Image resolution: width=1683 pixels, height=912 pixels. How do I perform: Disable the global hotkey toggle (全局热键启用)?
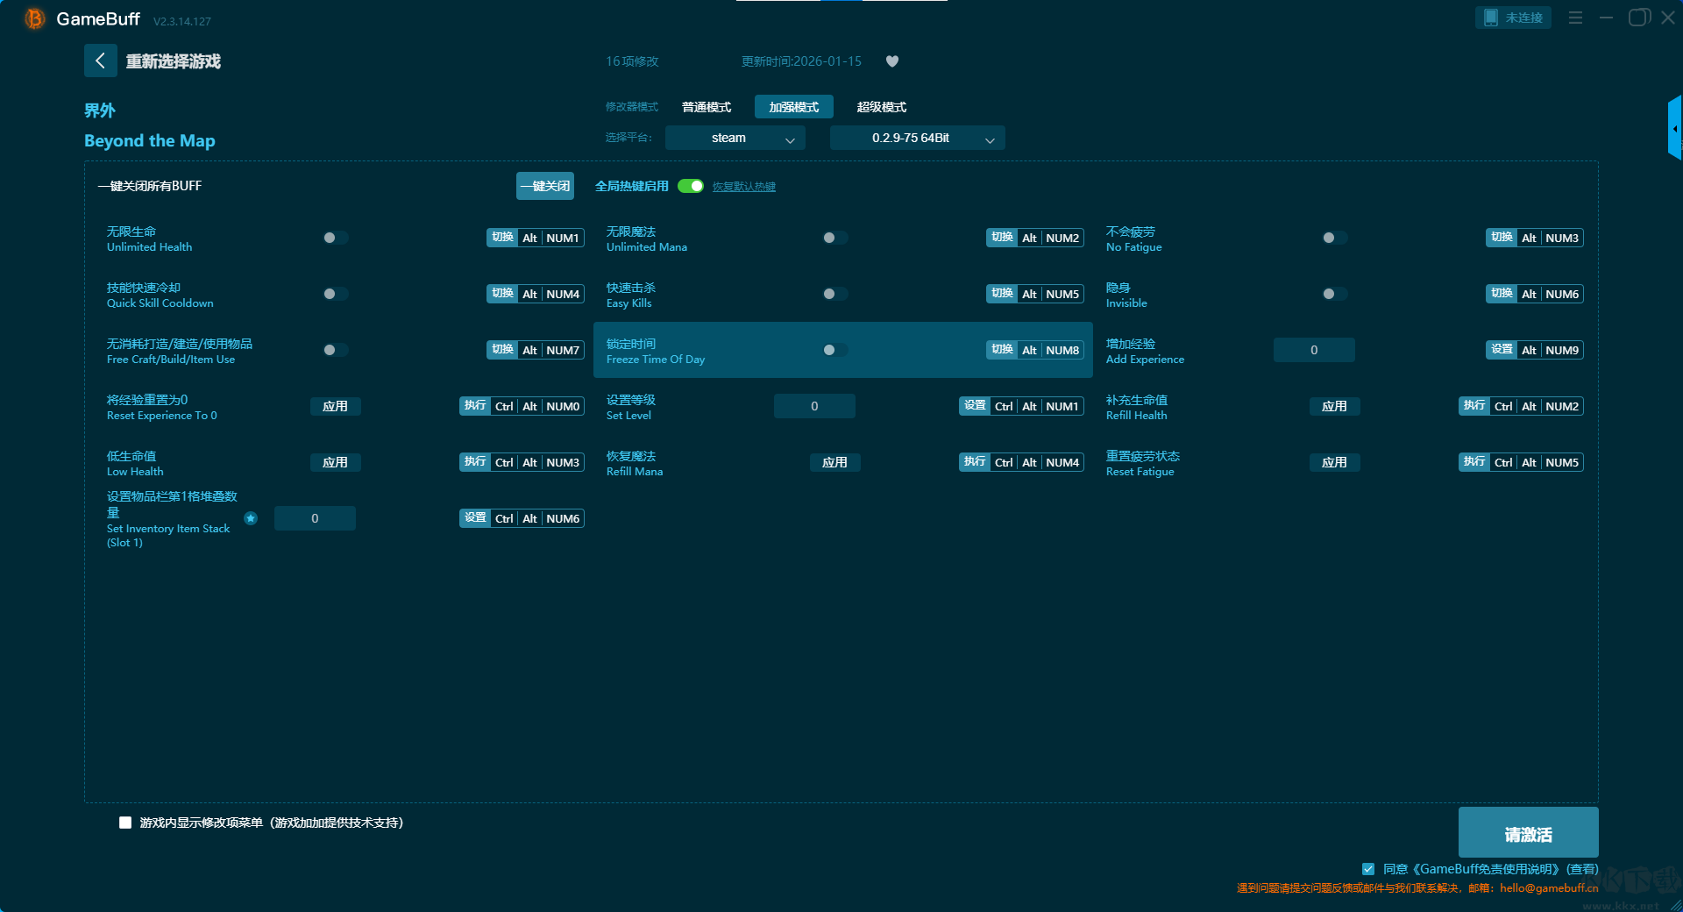tap(691, 186)
